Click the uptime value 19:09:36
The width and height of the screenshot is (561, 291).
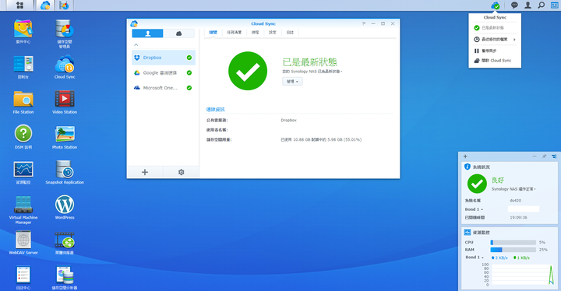point(518,217)
